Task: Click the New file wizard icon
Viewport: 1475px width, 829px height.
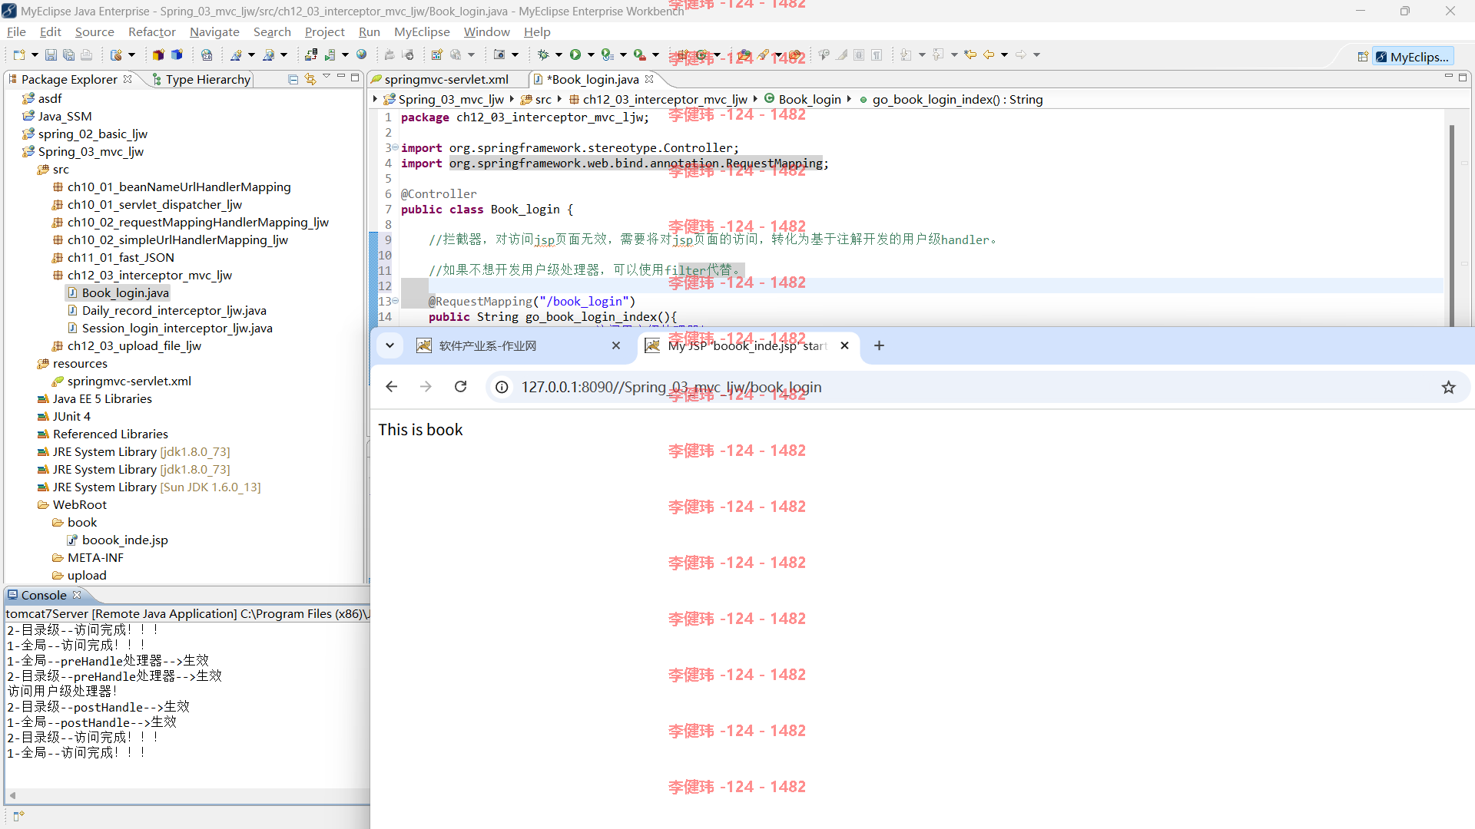Action: click(19, 54)
